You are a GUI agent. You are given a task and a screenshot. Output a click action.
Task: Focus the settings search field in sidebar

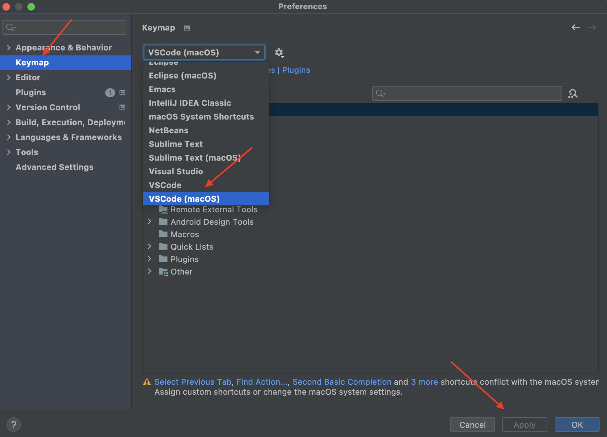coord(64,27)
